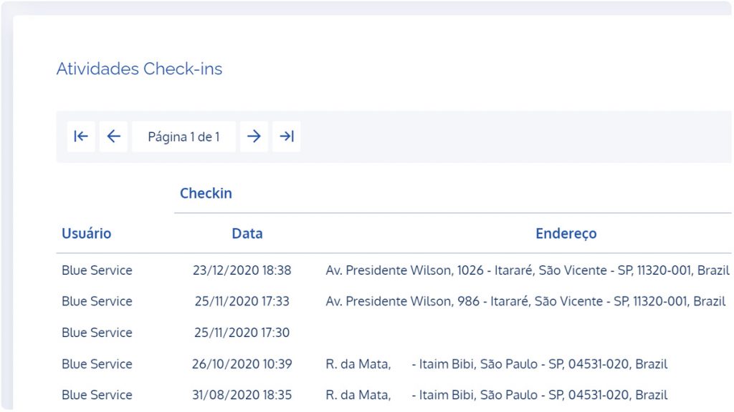Click R. da Mata address at 18:35
Screen dimensions: 734x412
click(497, 395)
